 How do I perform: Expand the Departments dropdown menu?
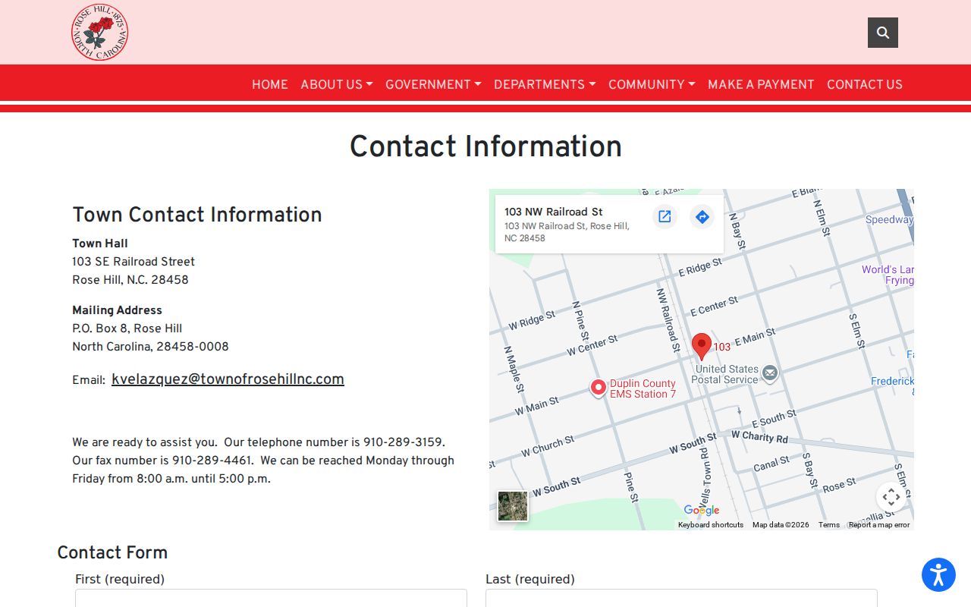click(x=545, y=84)
